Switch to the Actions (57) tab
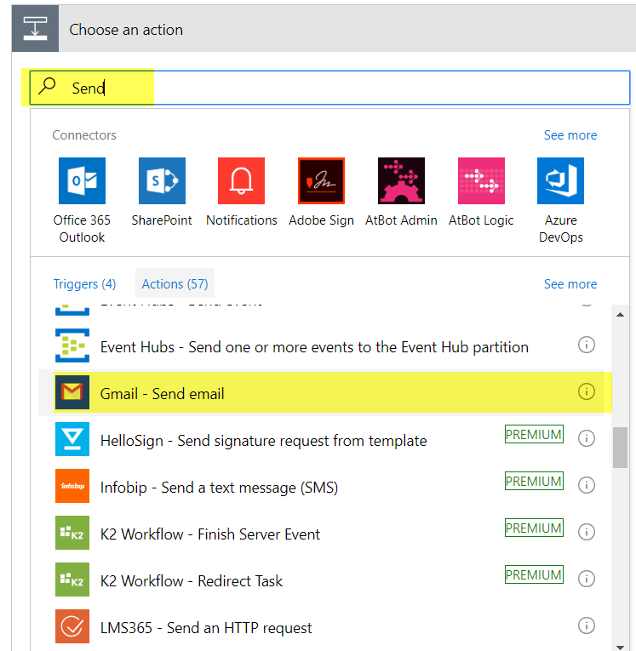 coord(175,284)
